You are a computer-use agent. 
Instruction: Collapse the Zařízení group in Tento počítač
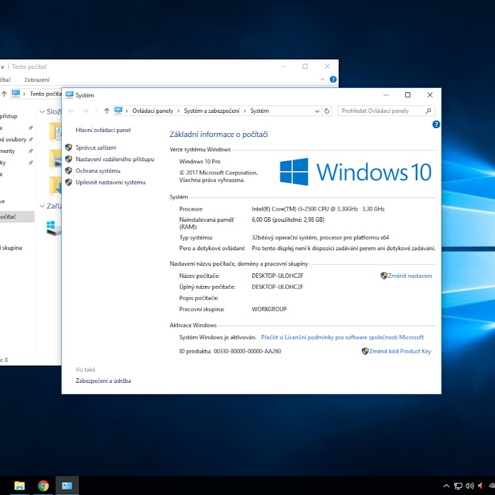(42, 206)
